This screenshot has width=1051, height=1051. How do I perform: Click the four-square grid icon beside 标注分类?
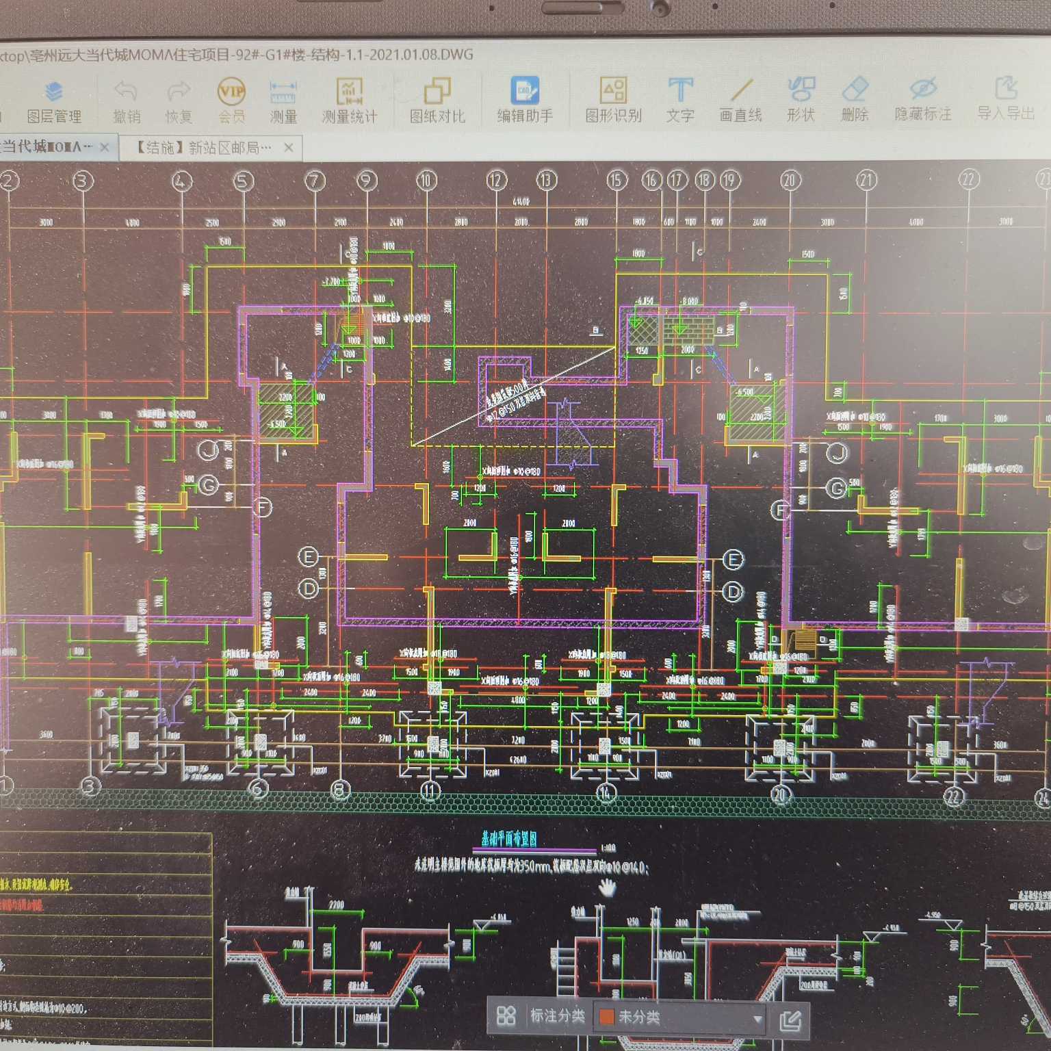click(x=506, y=1015)
